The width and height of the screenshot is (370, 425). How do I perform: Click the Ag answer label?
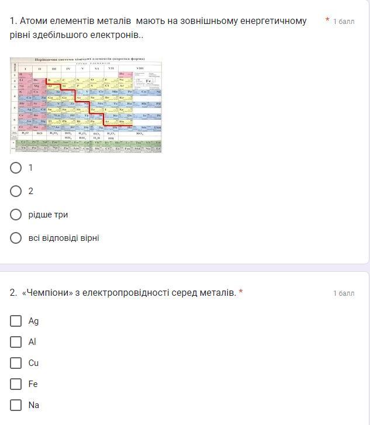point(34,321)
